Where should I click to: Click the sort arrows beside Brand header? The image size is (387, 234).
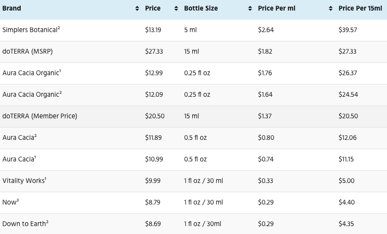click(137, 9)
